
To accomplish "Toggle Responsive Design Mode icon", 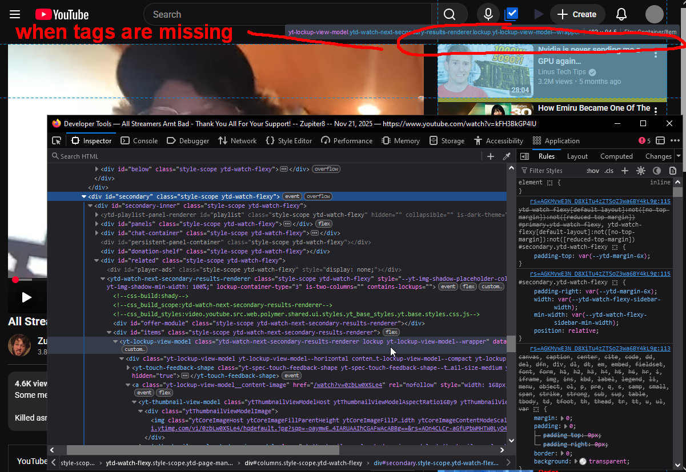I will tap(660, 140).
